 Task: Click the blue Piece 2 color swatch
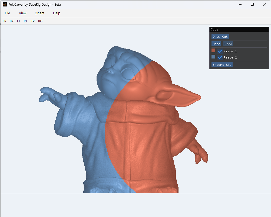[x=213, y=57]
